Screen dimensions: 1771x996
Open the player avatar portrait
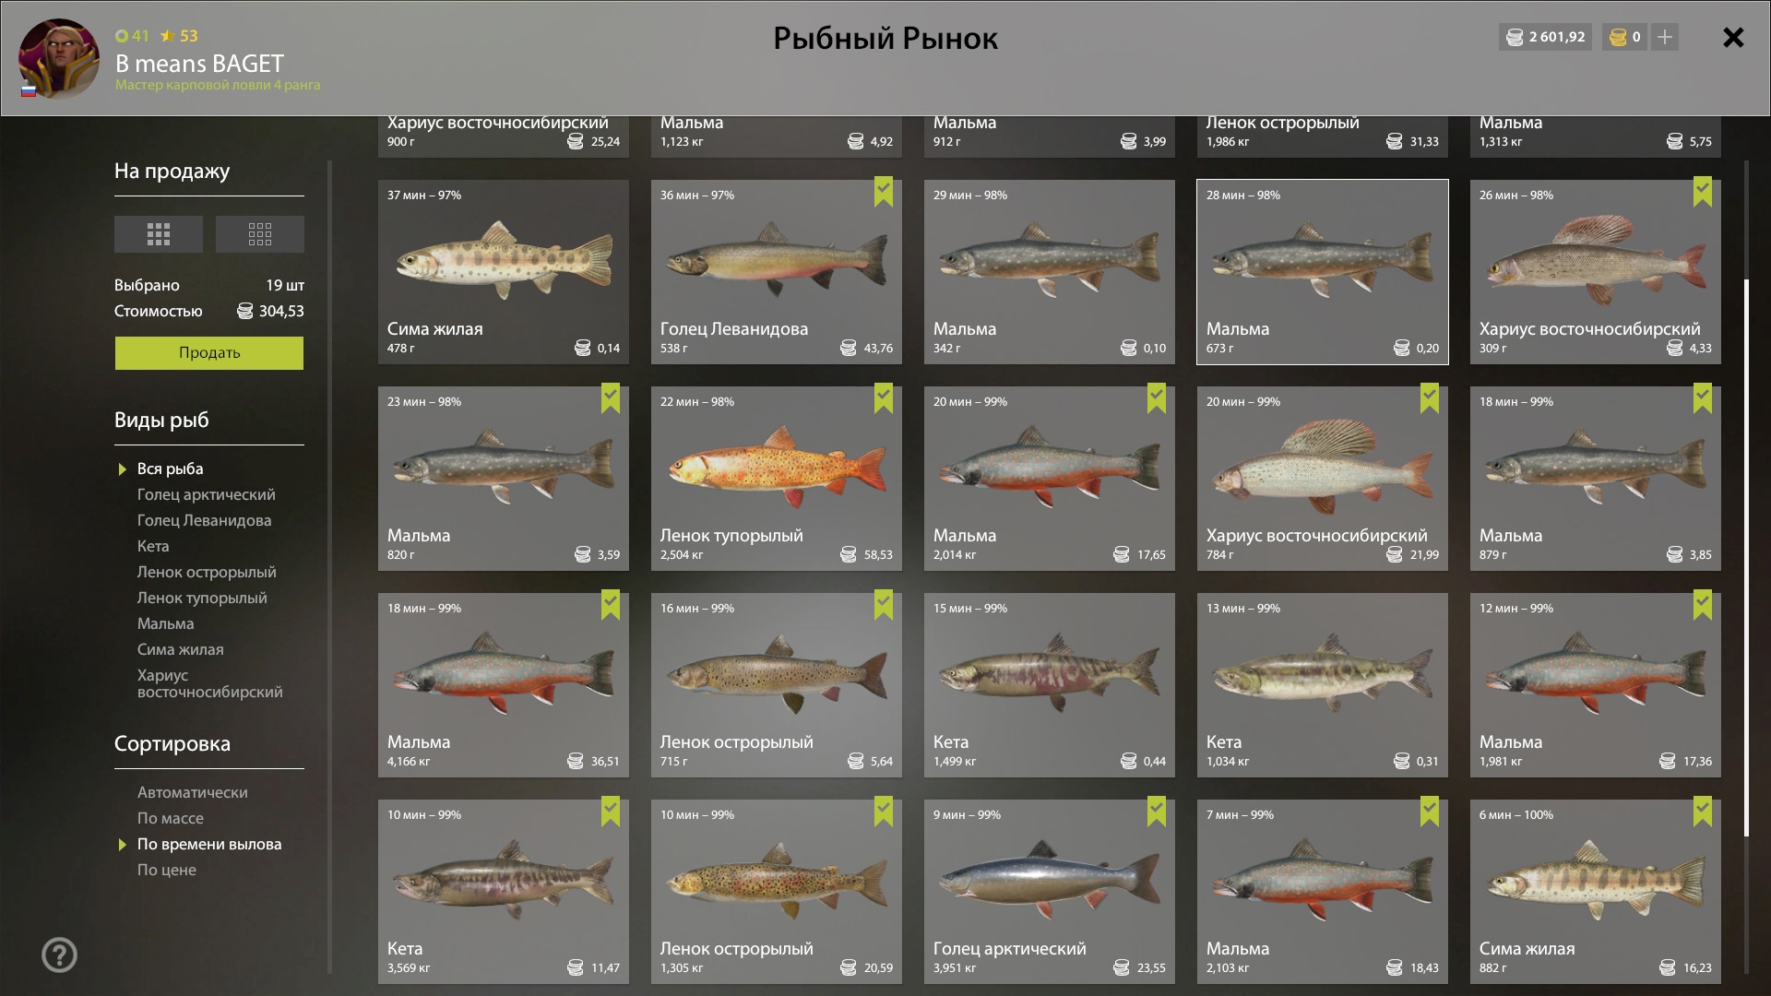[58, 58]
